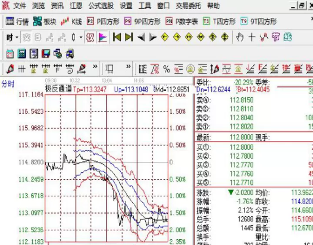Open the 资讯 menu
The width and height of the screenshot is (313, 245).
coord(57,6)
